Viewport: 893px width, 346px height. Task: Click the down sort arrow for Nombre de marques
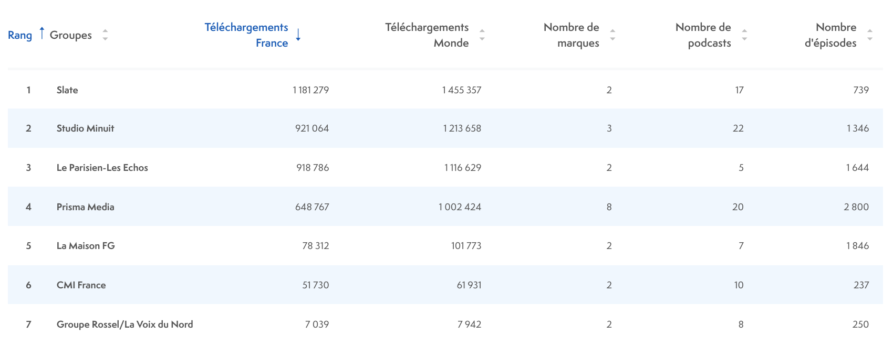pyautogui.click(x=612, y=39)
